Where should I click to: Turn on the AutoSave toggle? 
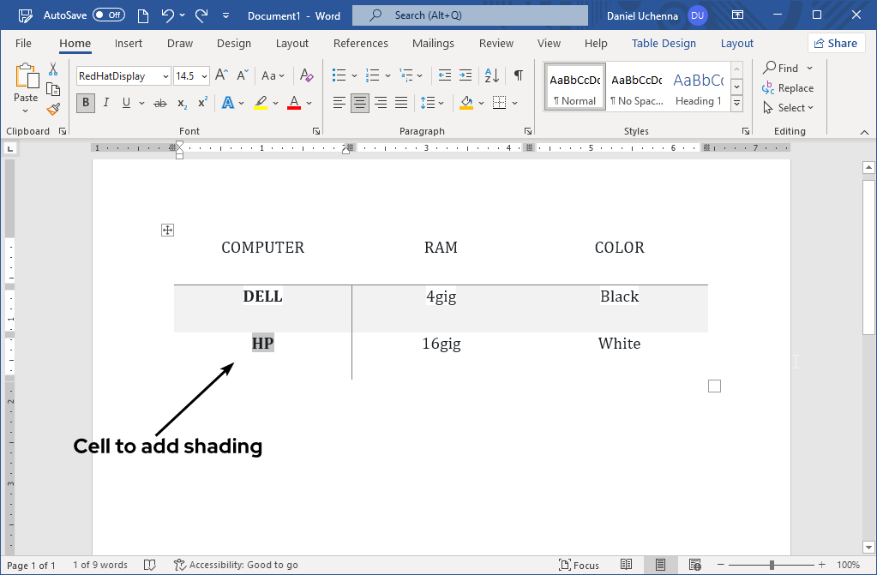click(108, 15)
